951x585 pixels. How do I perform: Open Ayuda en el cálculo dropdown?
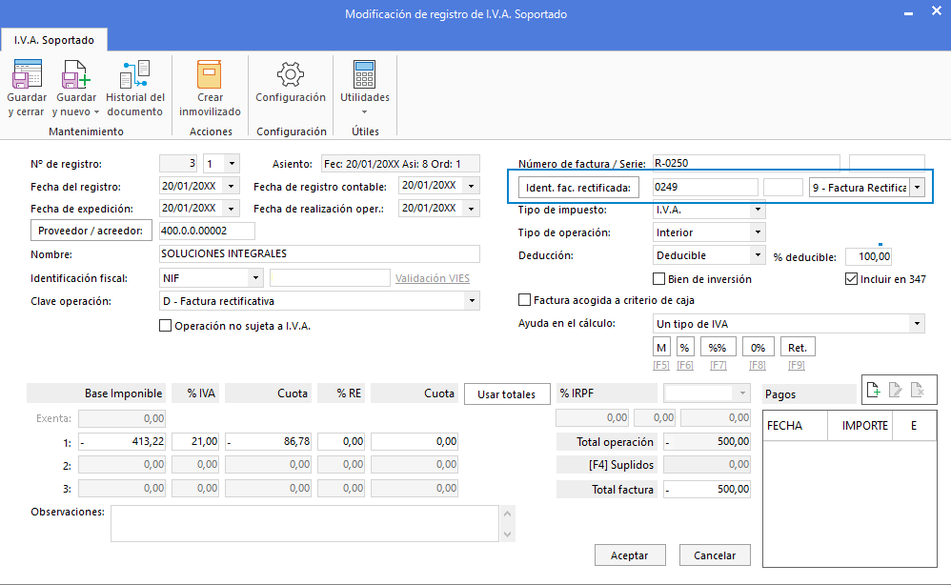coord(917,324)
